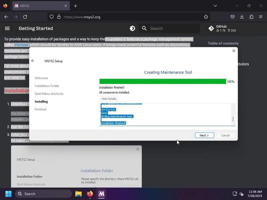The image size is (267, 200).
Task: Switch to Firefox on the taskbar
Action: pos(90,194)
